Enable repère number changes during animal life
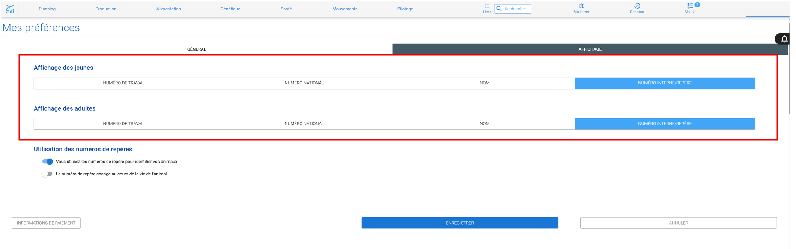 pos(47,175)
